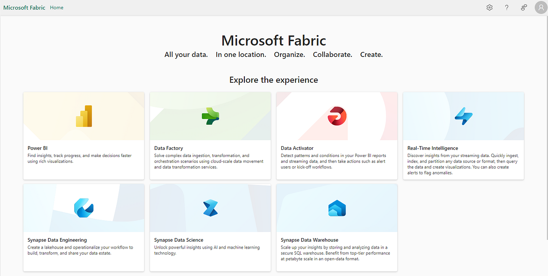Image resolution: width=548 pixels, height=276 pixels.
Task: Open the Synapse Data Engineering card title
Action: [57, 240]
